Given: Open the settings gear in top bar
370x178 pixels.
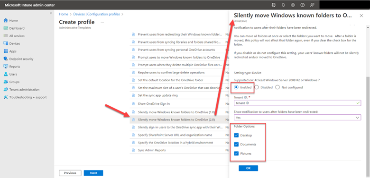Looking at the screenshot, I should tap(293, 5).
